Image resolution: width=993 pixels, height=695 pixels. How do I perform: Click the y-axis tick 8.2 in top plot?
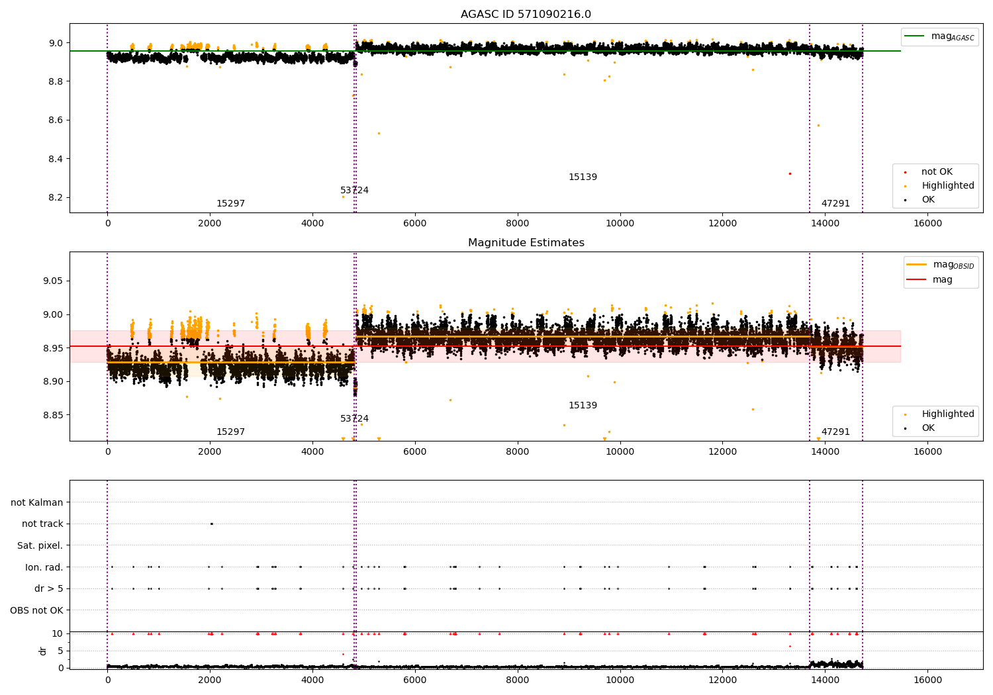55,197
